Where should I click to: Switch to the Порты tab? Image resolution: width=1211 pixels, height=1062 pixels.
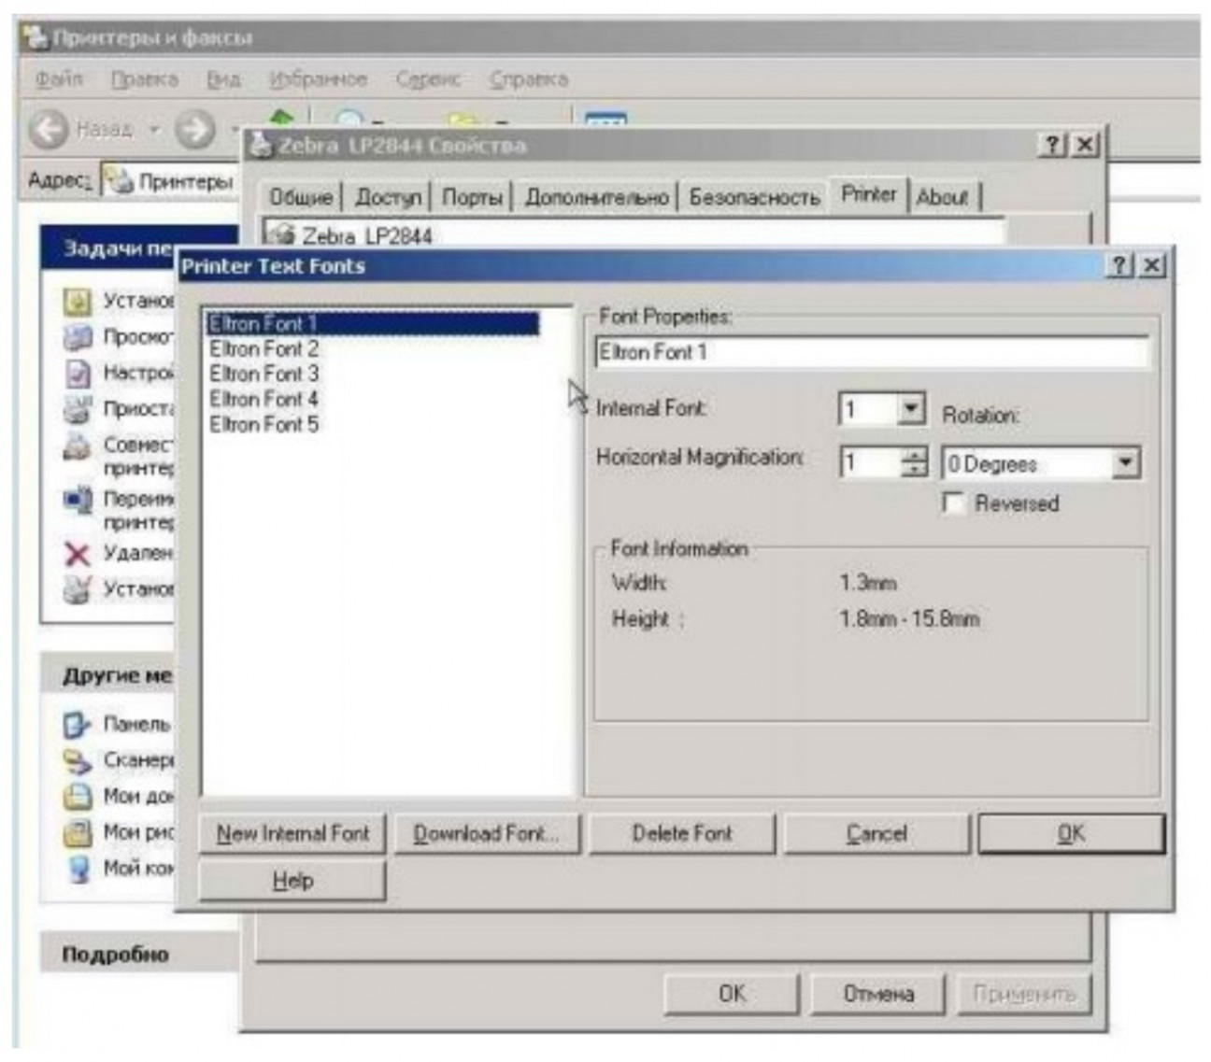472,197
